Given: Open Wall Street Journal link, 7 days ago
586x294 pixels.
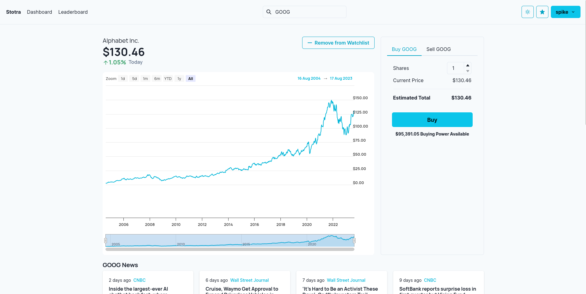Looking at the screenshot, I should click(346, 280).
